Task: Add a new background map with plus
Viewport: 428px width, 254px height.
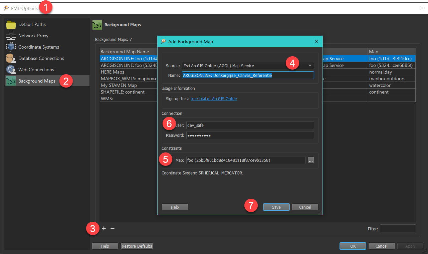Action: pos(103,228)
